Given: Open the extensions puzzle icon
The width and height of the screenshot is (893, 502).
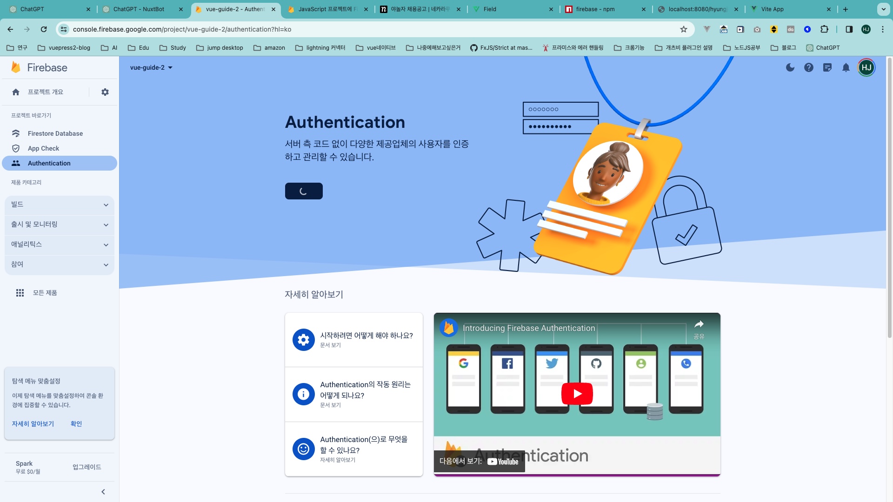Looking at the screenshot, I should pos(824,29).
